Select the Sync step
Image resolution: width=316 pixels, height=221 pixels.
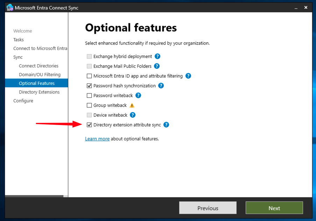point(18,57)
